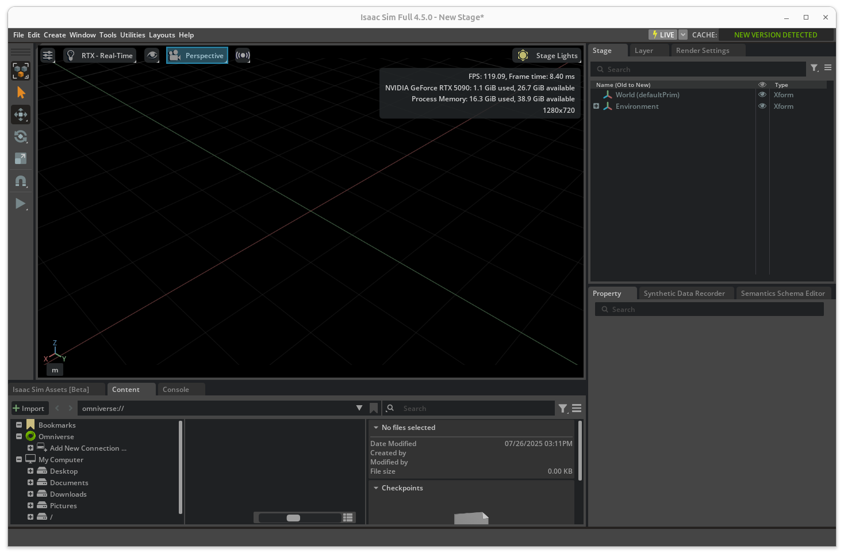Toggle visibility of World prim
Image resolution: width=844 pixels, height=556 pixels.
762,95
